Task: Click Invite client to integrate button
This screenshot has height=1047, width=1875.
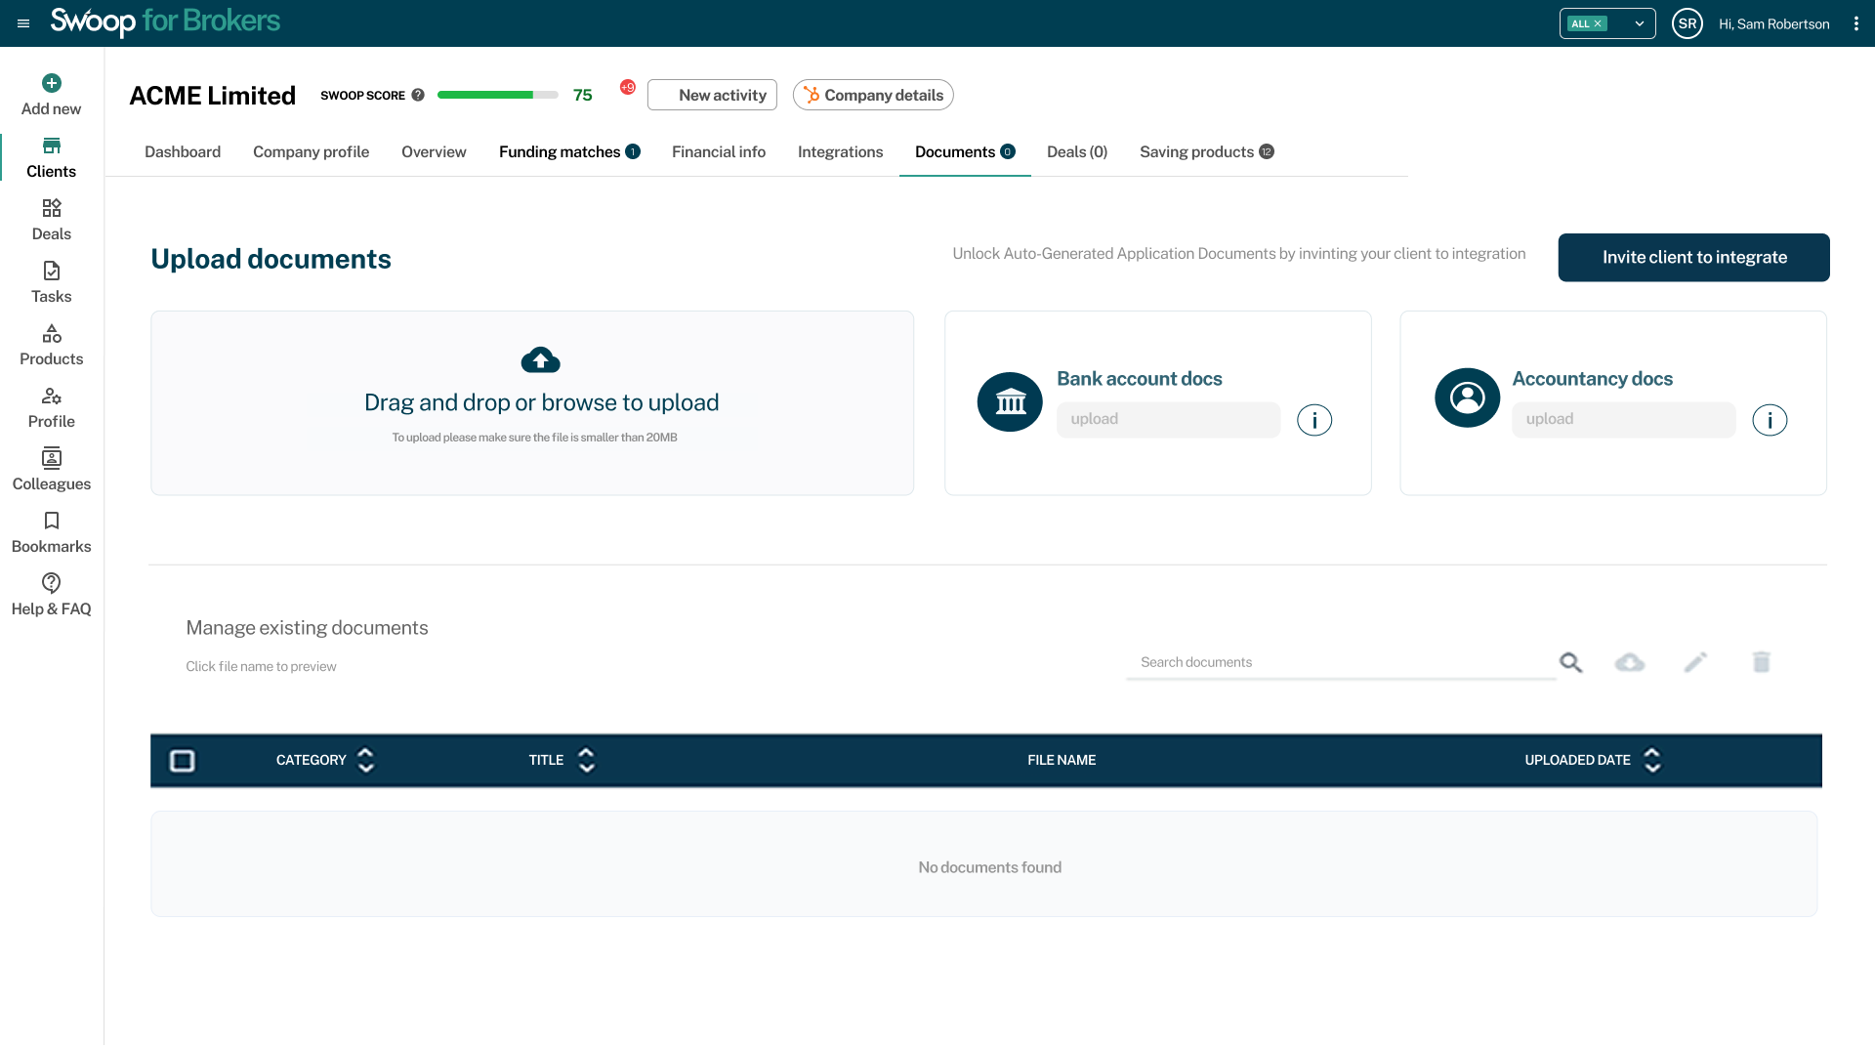Action: (x=1693, y=258)
